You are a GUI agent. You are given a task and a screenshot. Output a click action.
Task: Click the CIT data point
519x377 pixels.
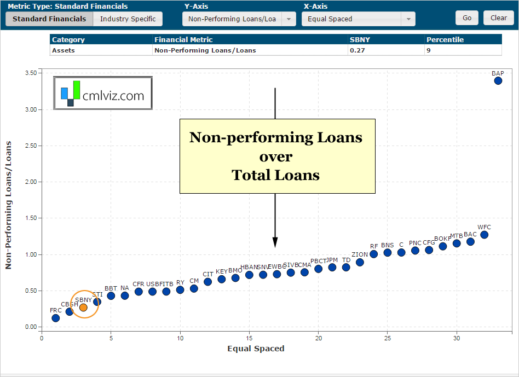[x=208, y=282]
